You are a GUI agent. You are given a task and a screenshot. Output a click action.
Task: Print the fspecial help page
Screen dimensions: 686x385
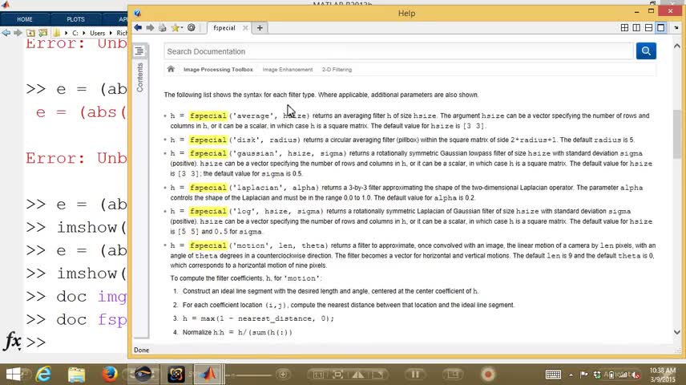(163, 27)
